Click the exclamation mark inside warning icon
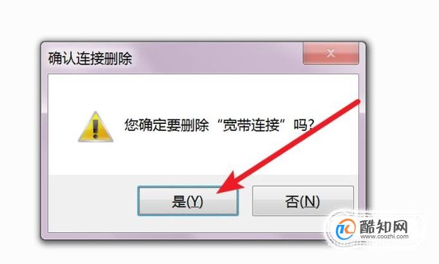 click(95, 129)
